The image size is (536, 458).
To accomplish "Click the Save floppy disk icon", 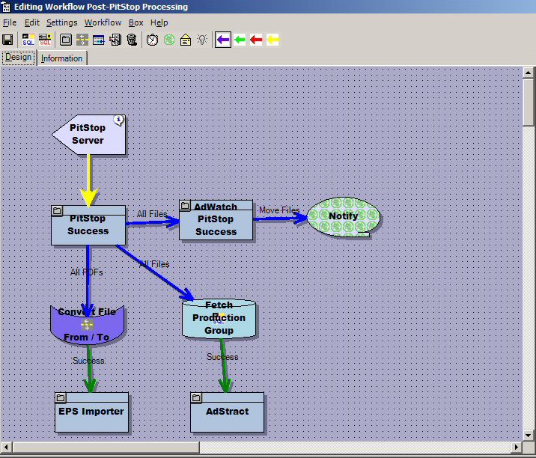I will click(7, 40).
